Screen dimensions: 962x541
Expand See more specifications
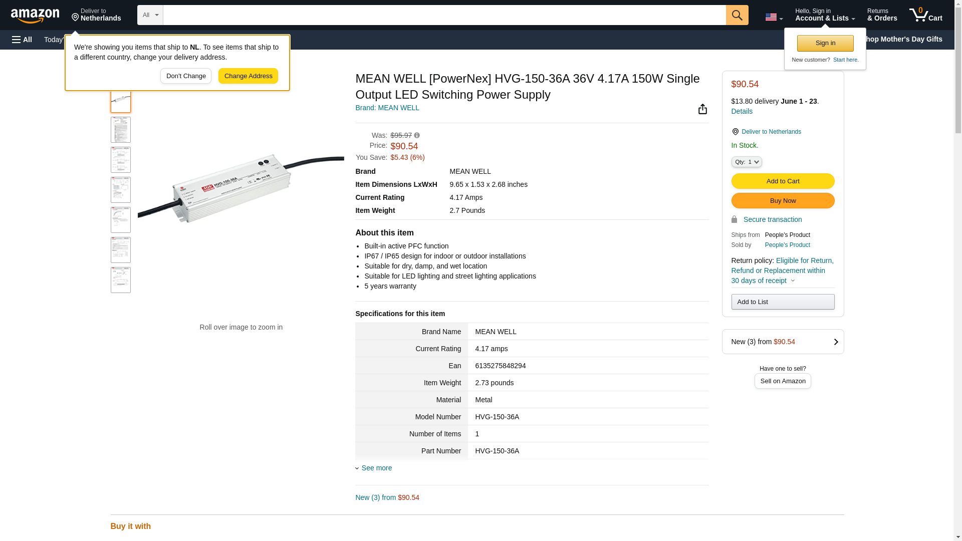point(376,468)
